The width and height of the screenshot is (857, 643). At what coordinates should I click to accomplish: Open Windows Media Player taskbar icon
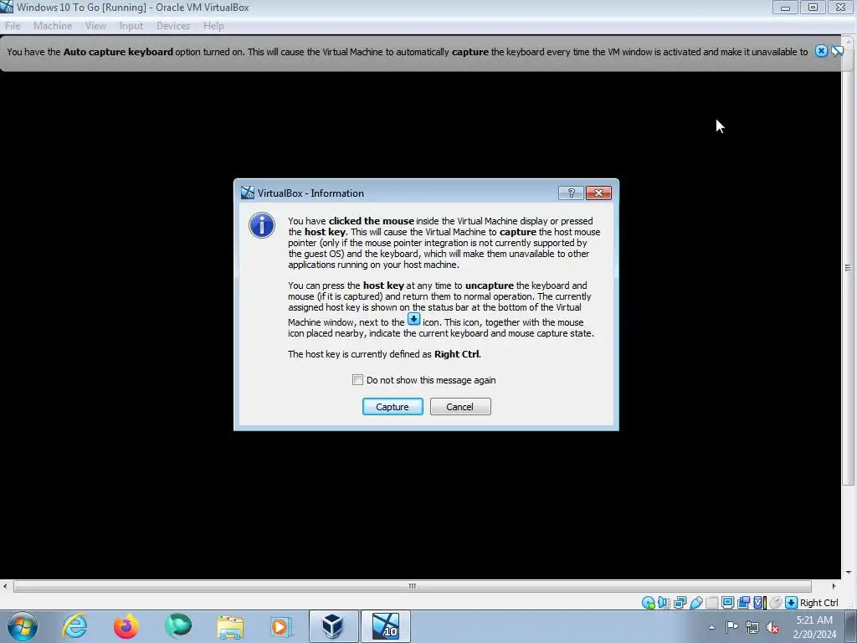[x=281, y=626]
